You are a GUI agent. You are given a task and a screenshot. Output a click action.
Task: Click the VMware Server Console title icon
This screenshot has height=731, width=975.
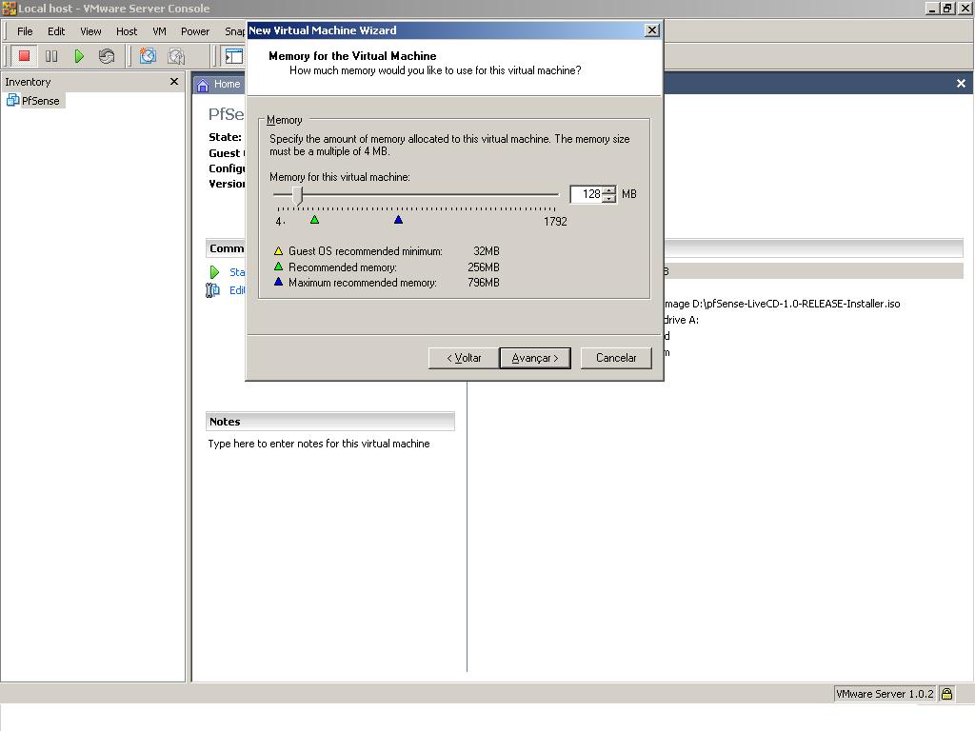[9, 8]
